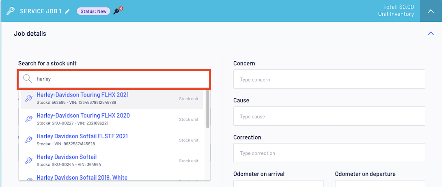442x187 pixels.
Task: Click into the Type correction field
Action: pyautogui.click(x=329, y=153)
